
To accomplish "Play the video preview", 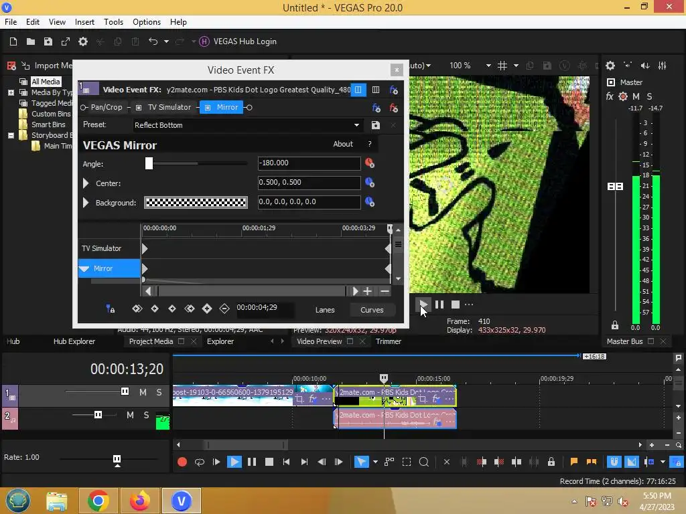I will pos(423,305).
